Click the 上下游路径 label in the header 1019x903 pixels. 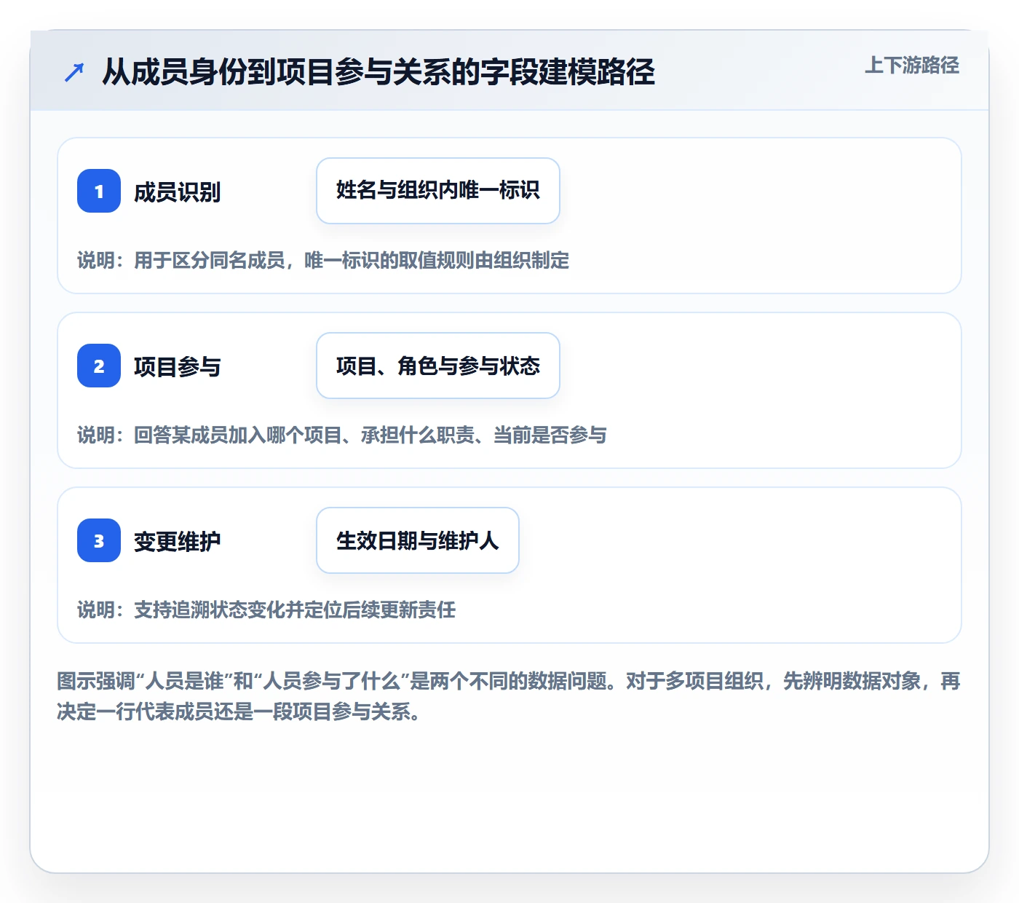(912, 66)
